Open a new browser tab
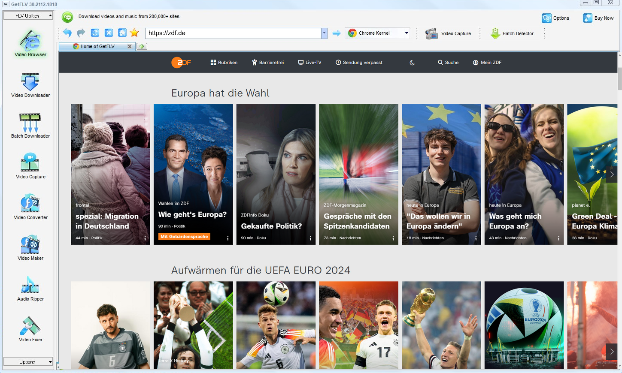 coord(142,46)
